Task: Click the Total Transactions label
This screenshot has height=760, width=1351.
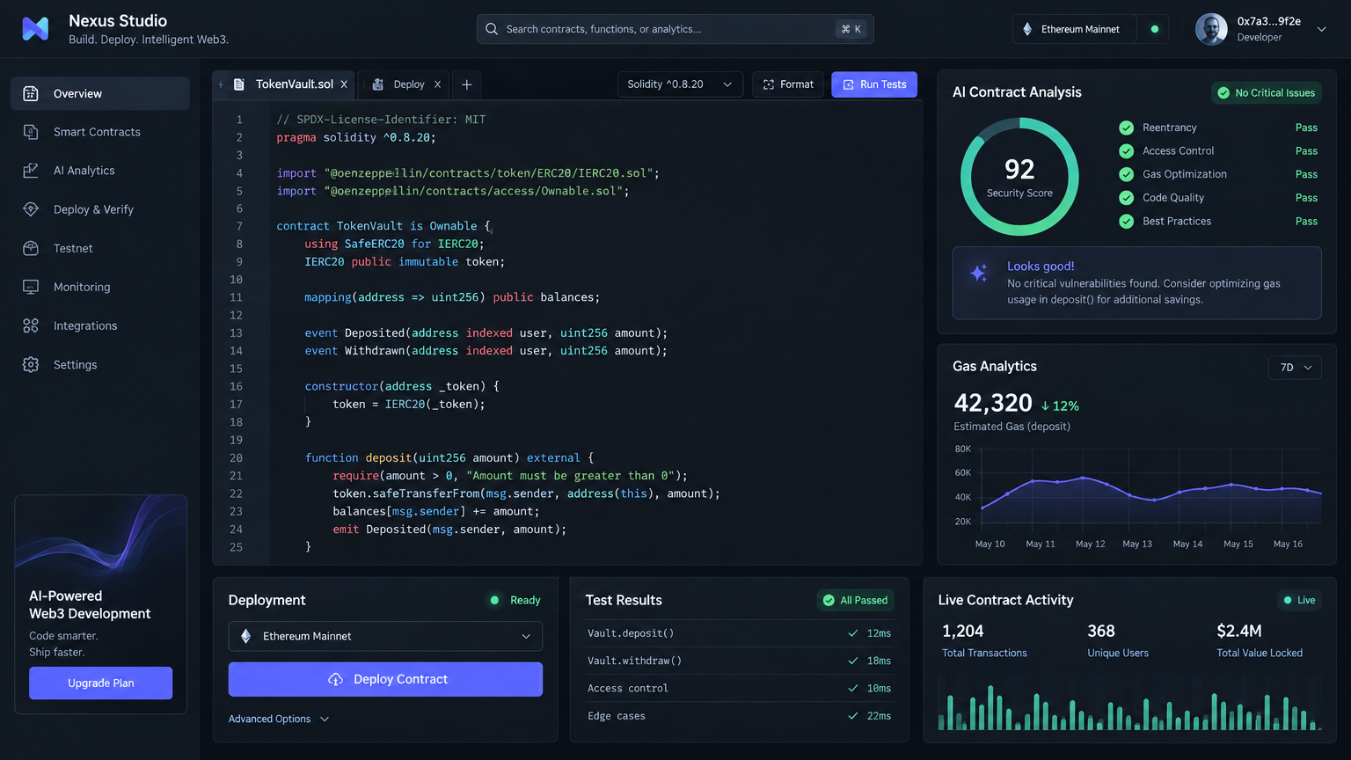Action: pos(984,653)
